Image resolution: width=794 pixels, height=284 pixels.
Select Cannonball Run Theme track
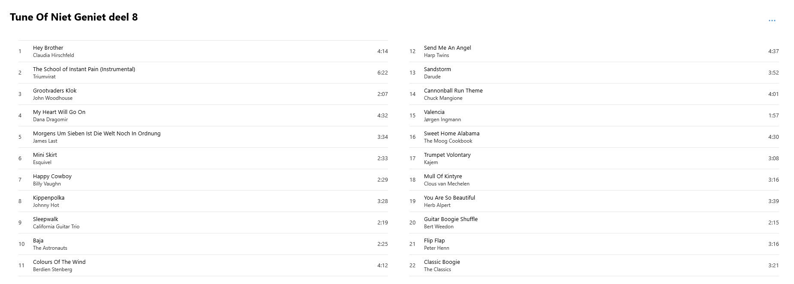click(594, 94)
